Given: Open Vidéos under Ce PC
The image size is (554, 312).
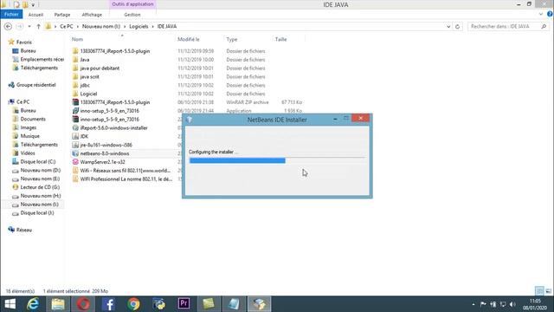Looking at the screenshot, I should tap(28, 153).
